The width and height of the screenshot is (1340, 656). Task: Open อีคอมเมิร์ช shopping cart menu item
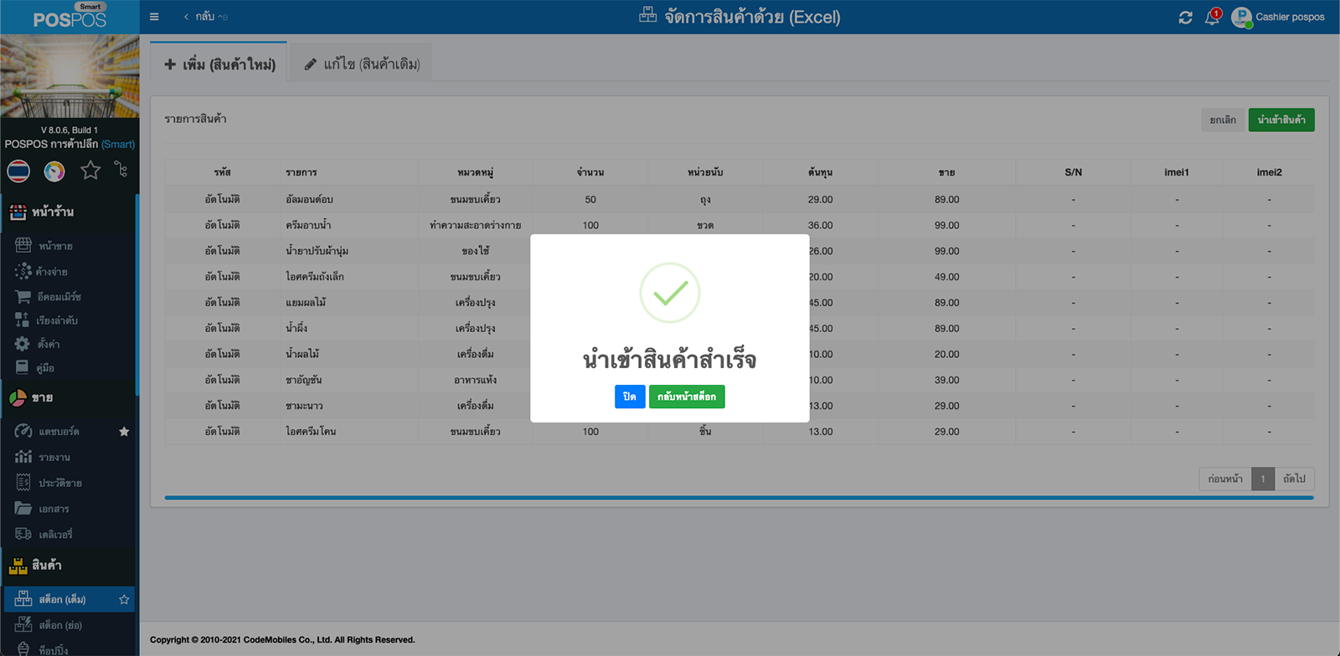point(59,297)
